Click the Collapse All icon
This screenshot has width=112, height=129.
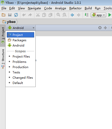[105, 28]
